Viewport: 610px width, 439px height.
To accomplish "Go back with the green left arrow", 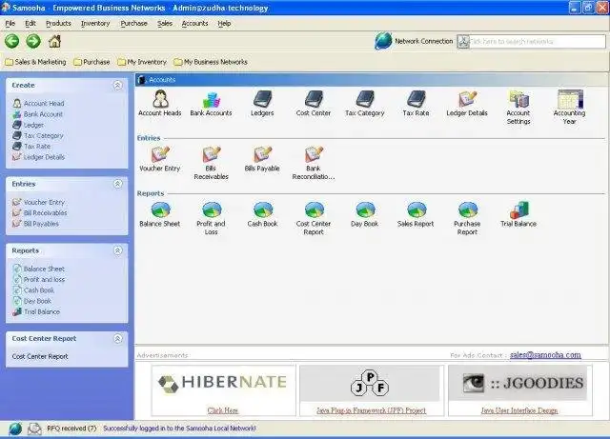I will point(12,41).
